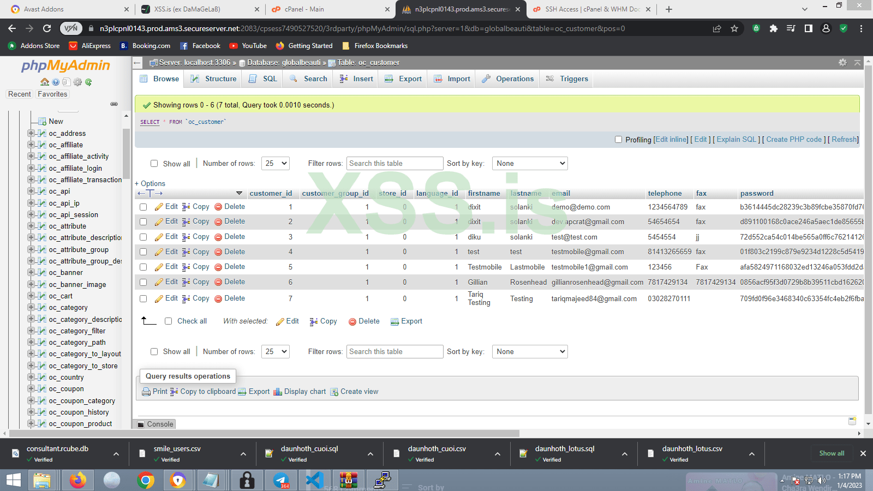Viewport: 873px width, 491px height.
Task: Click the Windows Start button
Action: coord(14,480)
